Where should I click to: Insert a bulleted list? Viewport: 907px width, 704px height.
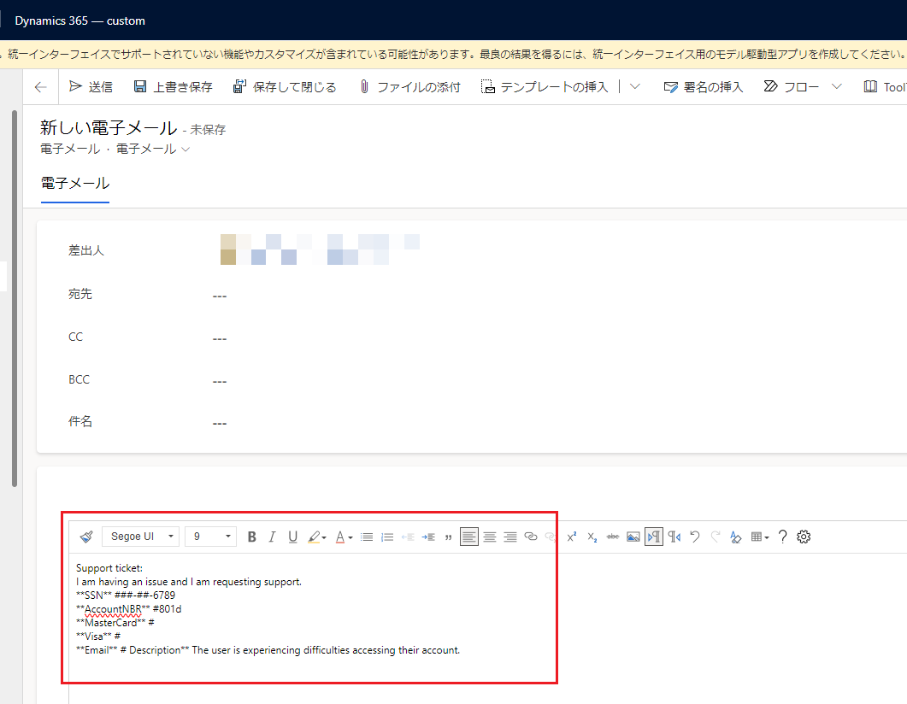click(x=367, y=537)
